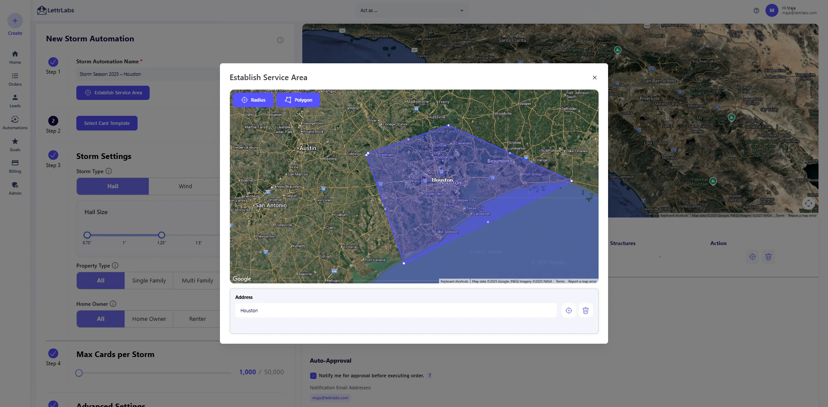Image resolution: width=828 pixels, height=407 pixels.
Task: Click the Step 2 number indicator
Action: click(53, 121)
